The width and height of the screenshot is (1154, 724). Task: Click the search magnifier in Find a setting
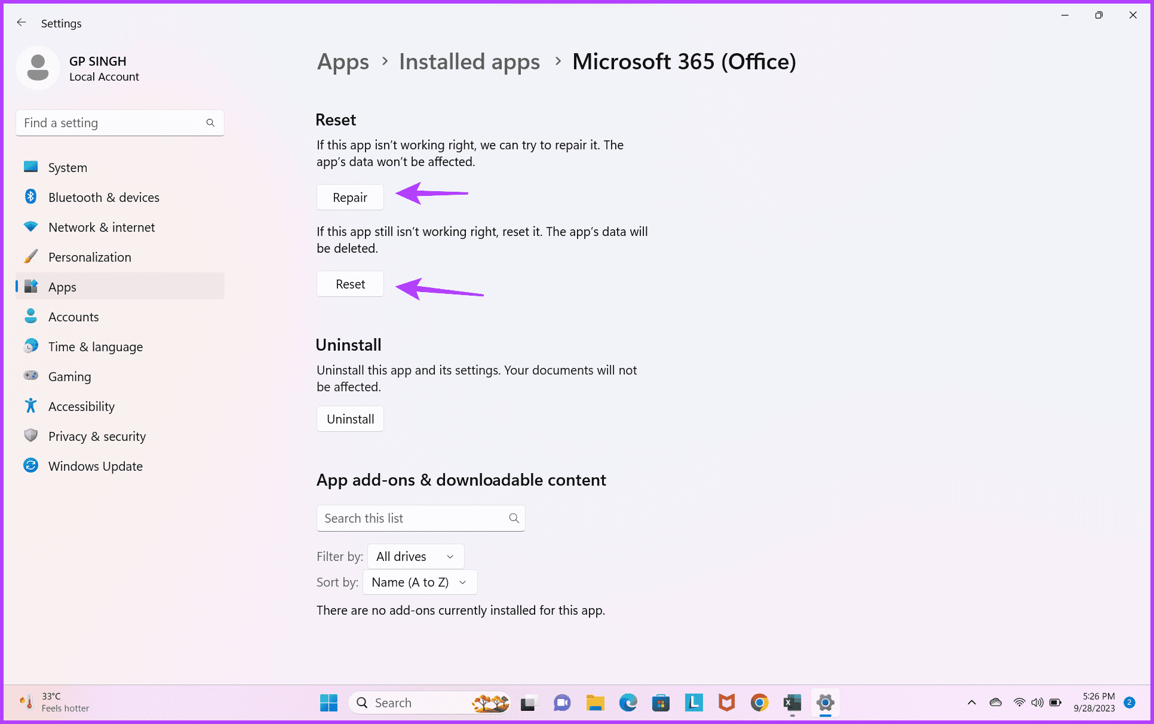pyautogui.click(x=210, y=123)
